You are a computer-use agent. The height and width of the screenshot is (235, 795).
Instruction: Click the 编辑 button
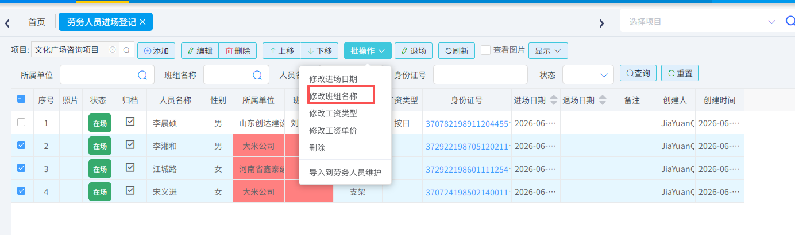tap(199, 50)
